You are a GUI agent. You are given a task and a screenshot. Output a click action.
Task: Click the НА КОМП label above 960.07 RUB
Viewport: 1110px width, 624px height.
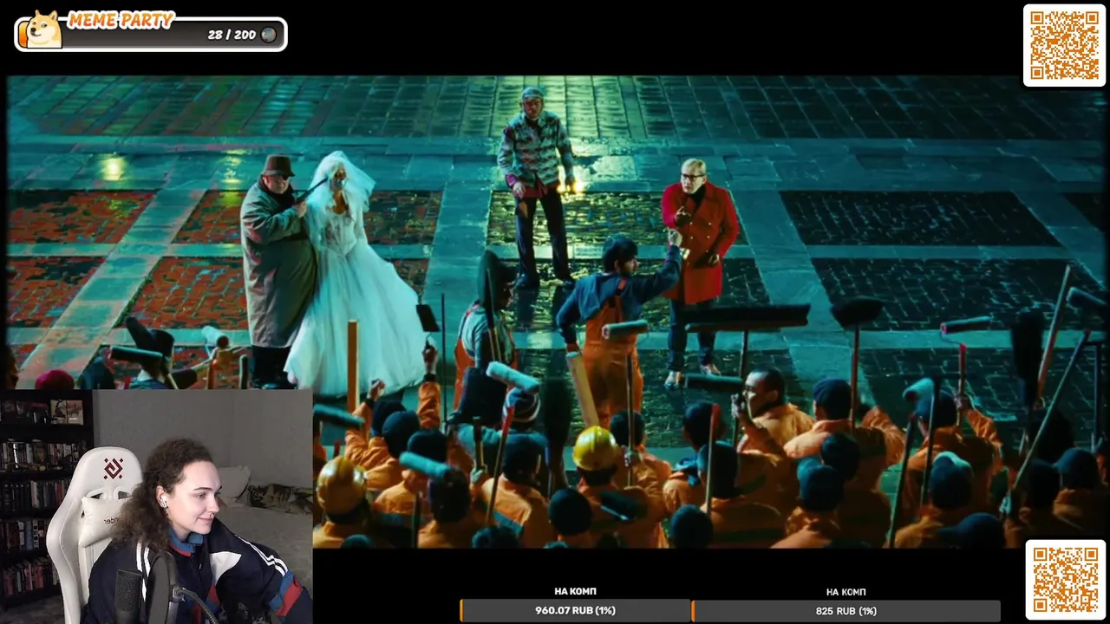click(575, 591)
